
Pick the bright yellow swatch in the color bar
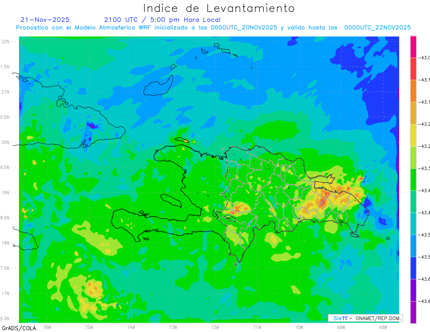pos(413,135)
